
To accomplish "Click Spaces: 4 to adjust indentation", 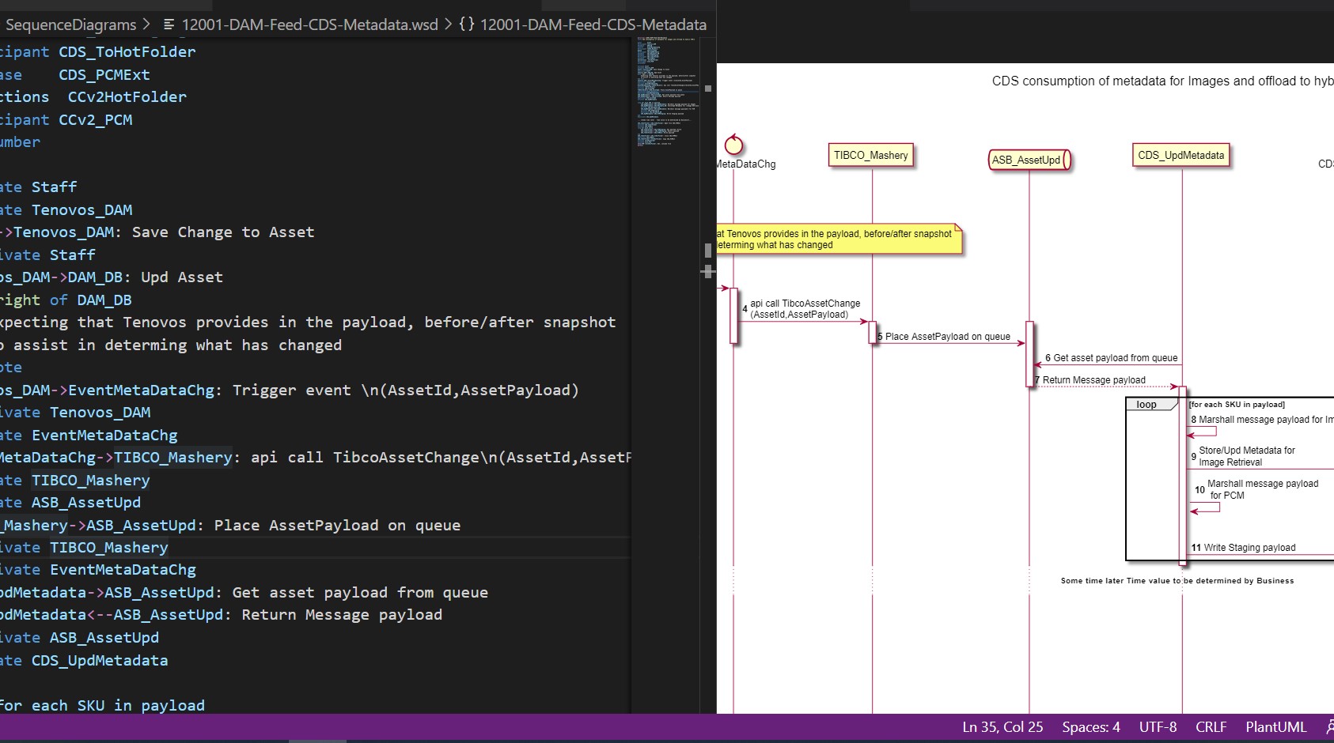I will [x=1090, y=726].
